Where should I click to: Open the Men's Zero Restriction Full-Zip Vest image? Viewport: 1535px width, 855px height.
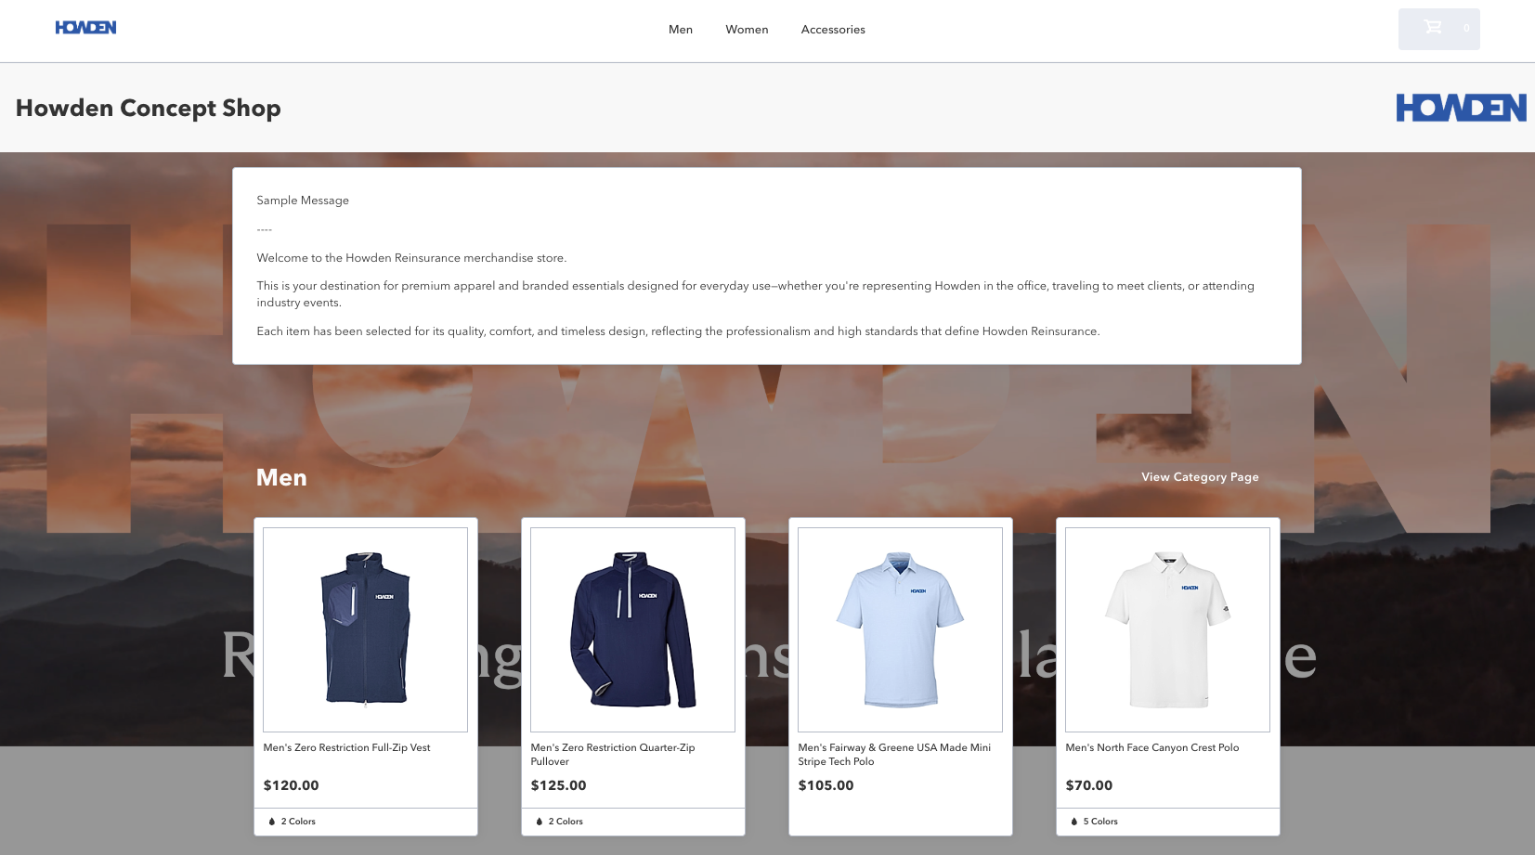366,629
